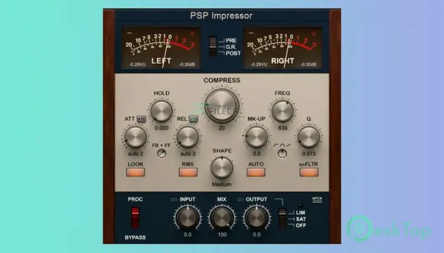Click the RIGHT VU meter display

tap(283, 48)
